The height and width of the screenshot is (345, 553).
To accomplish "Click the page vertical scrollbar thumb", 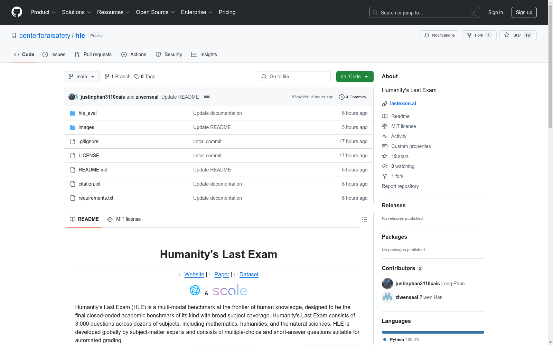I will coord(550,66).
